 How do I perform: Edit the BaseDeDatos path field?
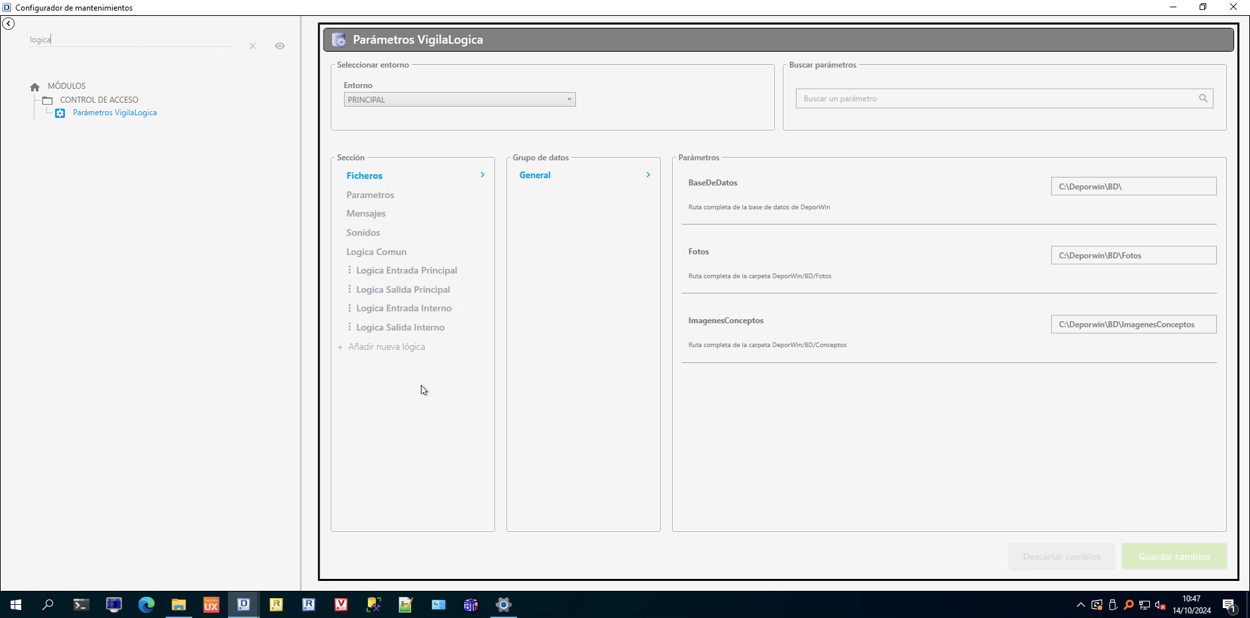1133,186
